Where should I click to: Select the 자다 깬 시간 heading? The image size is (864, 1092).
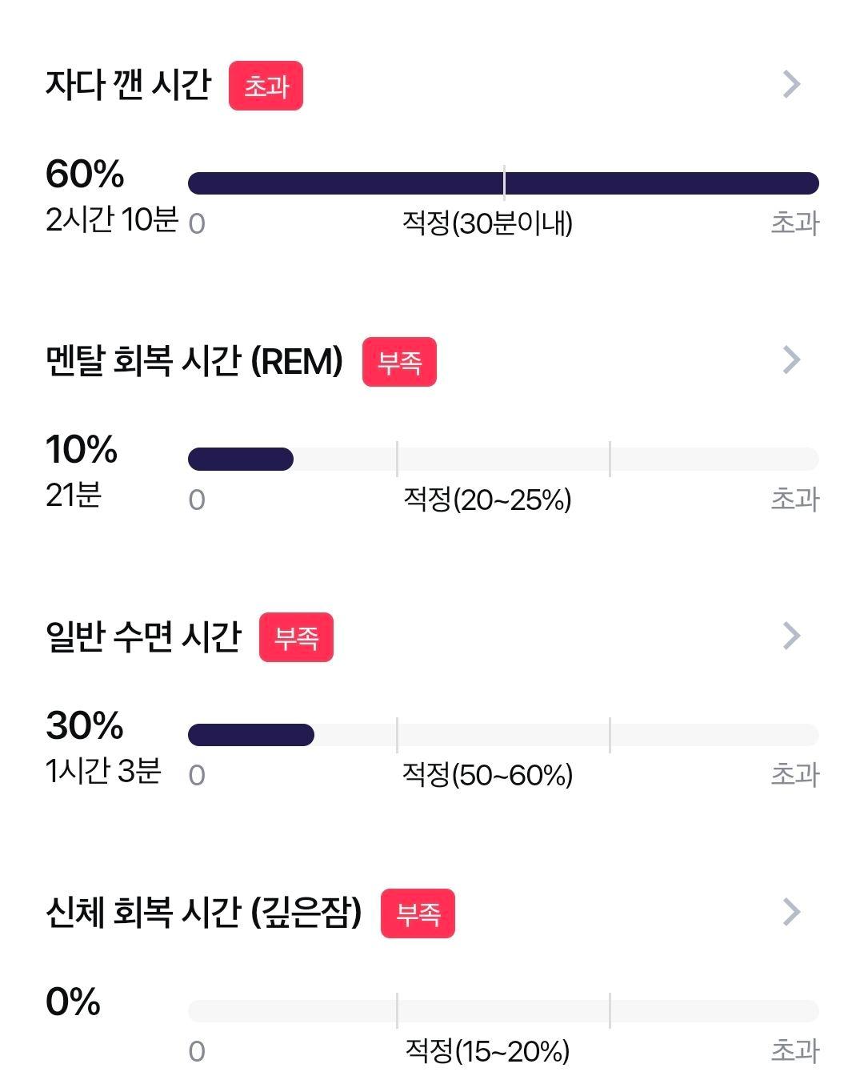tap(128, 85)
